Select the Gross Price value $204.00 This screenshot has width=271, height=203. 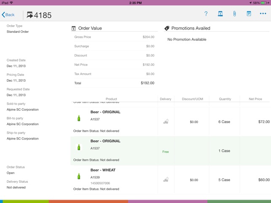(148, 37)
